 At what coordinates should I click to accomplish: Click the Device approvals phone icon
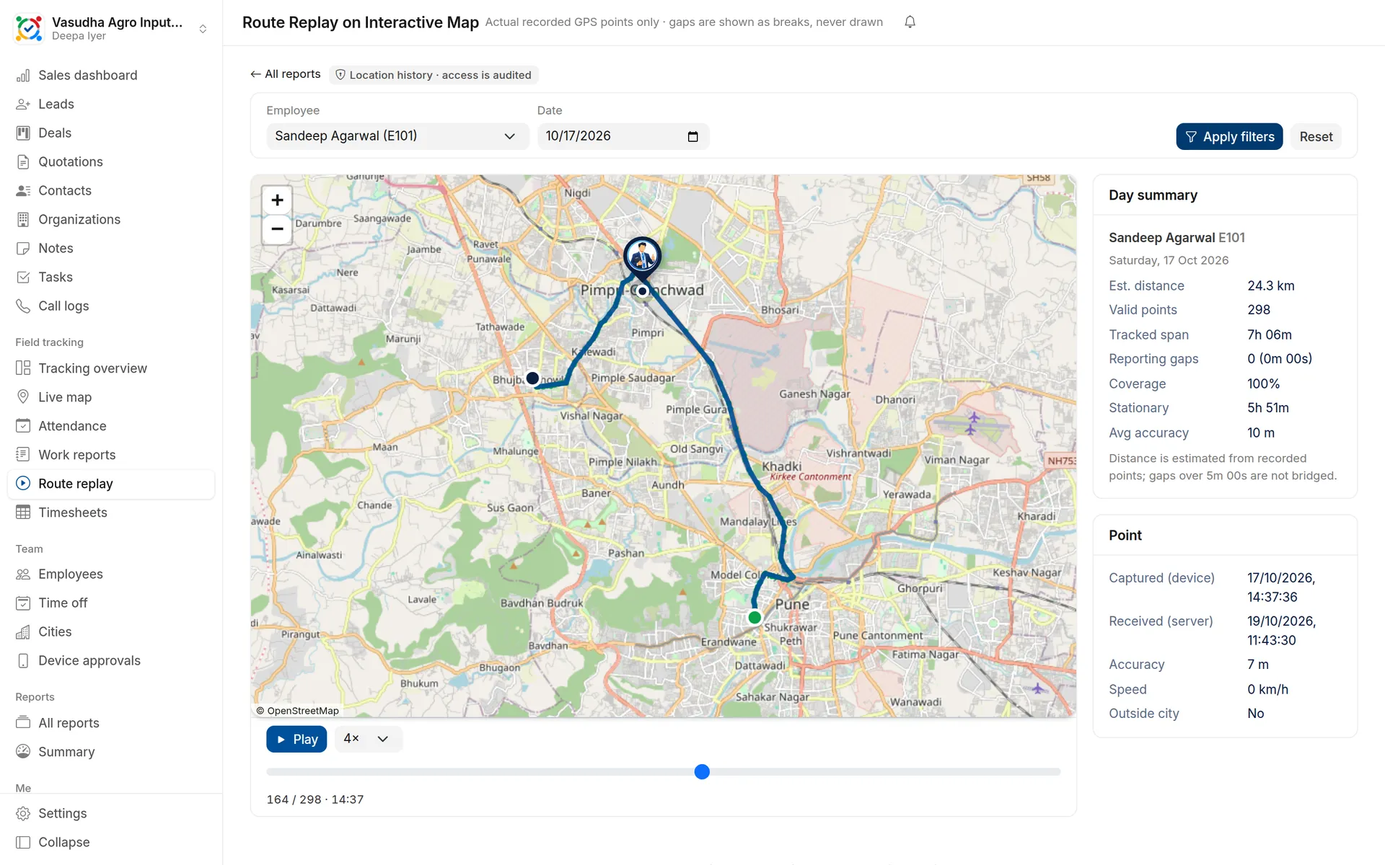pyautogui.click(x=23, y=661)
